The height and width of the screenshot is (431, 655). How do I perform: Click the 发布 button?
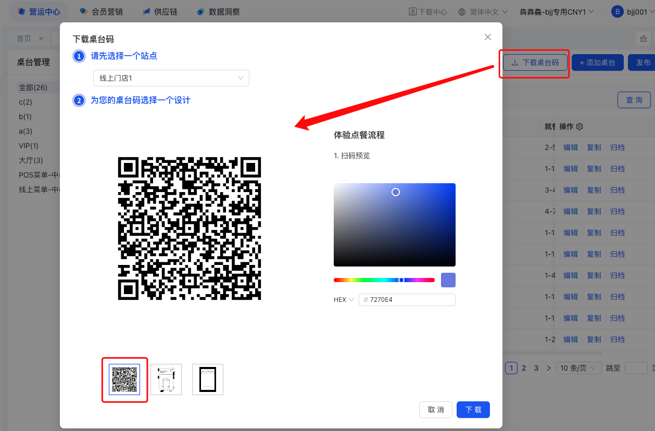[x=643, y=62]
